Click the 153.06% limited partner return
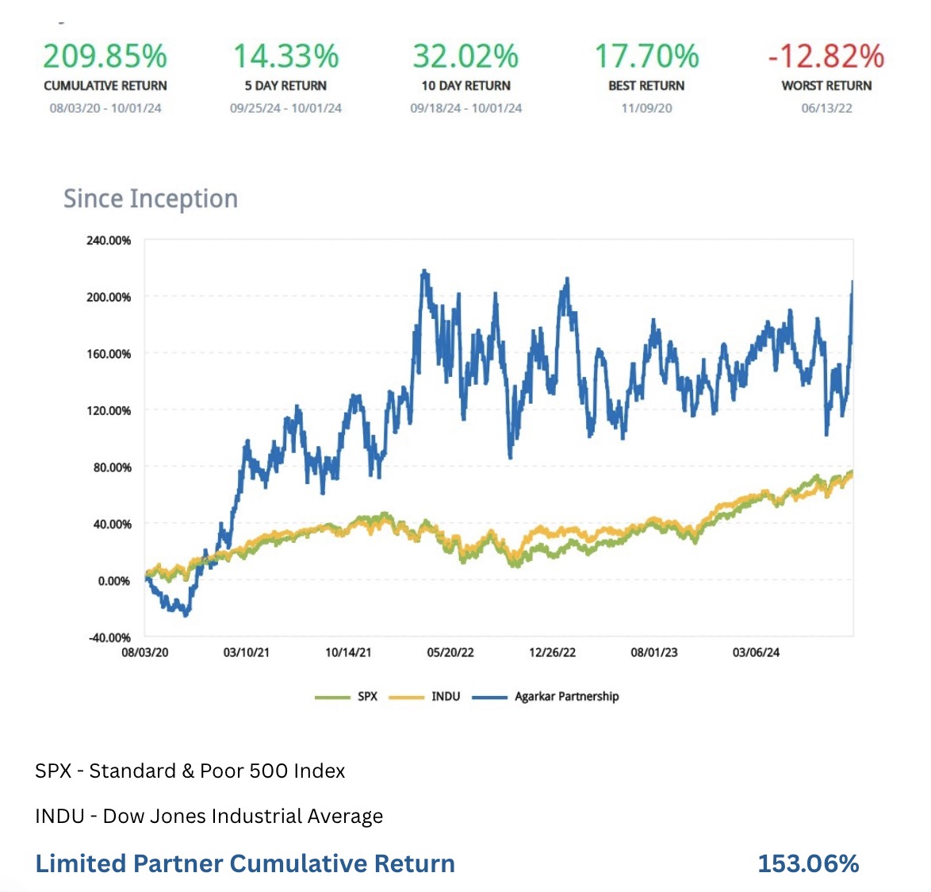 point(808,863)
